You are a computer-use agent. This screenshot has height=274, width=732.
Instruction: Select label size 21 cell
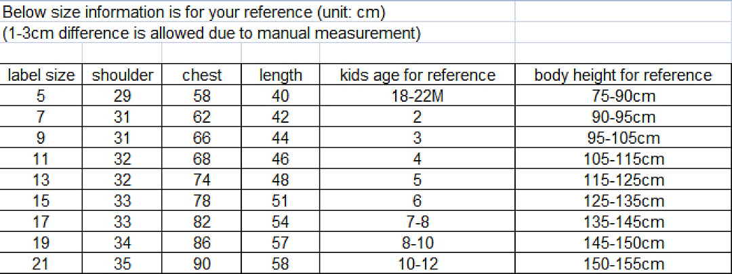41,264
